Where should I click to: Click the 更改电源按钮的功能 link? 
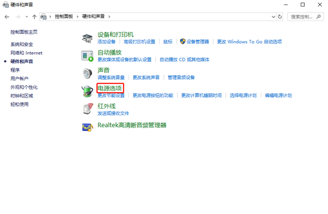(x=153, y=96)
